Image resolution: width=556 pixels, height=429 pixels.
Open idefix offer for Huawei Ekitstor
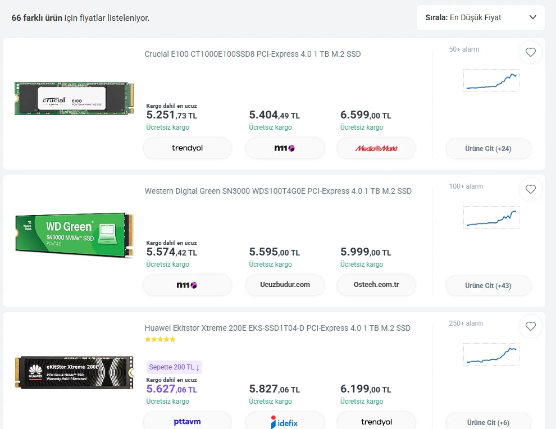coord(285,422)
